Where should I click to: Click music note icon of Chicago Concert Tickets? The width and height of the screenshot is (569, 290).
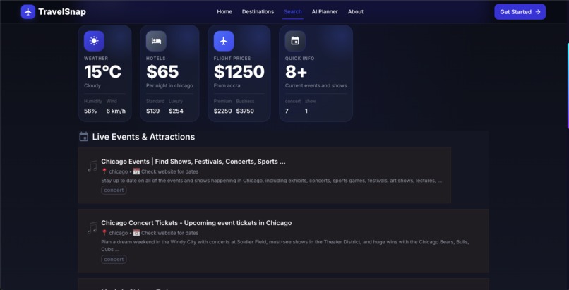click(92, 227)
